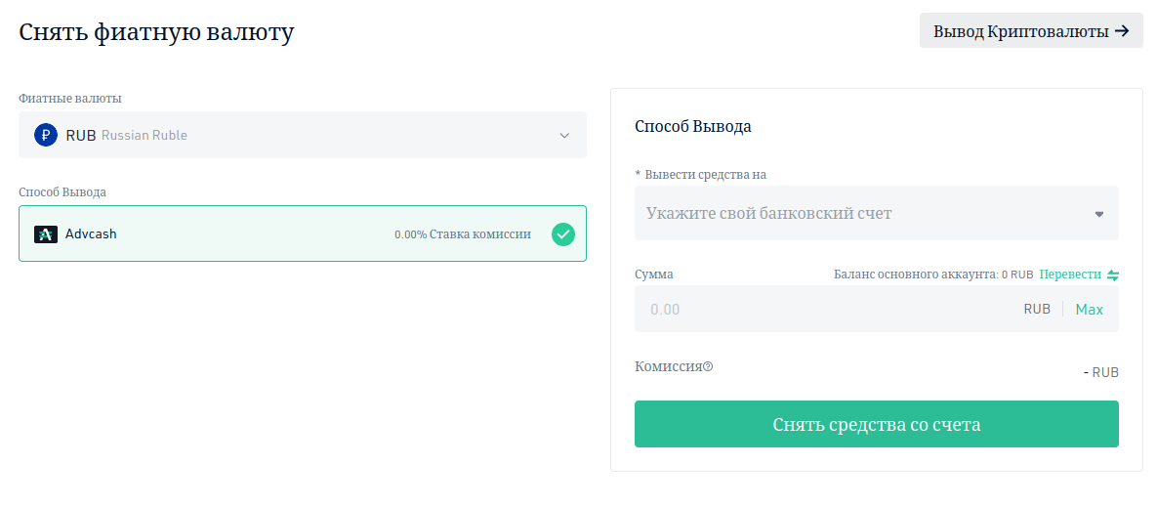Click the info icon next to Комиссия

point(709,367)
